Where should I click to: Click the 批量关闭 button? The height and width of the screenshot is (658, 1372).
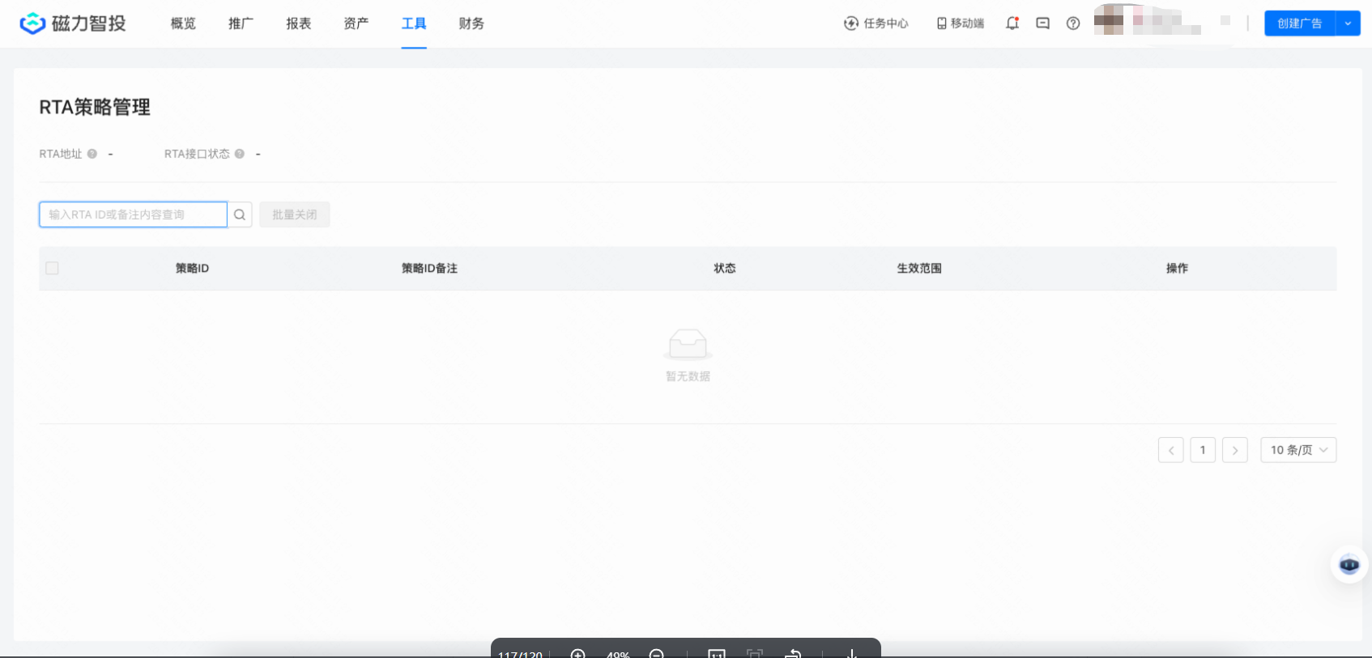pos(295,214)
